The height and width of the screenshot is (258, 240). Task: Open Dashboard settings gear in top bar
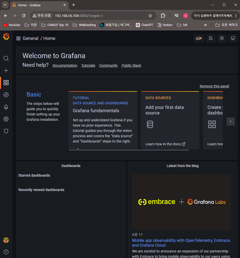tap(222, 38)
